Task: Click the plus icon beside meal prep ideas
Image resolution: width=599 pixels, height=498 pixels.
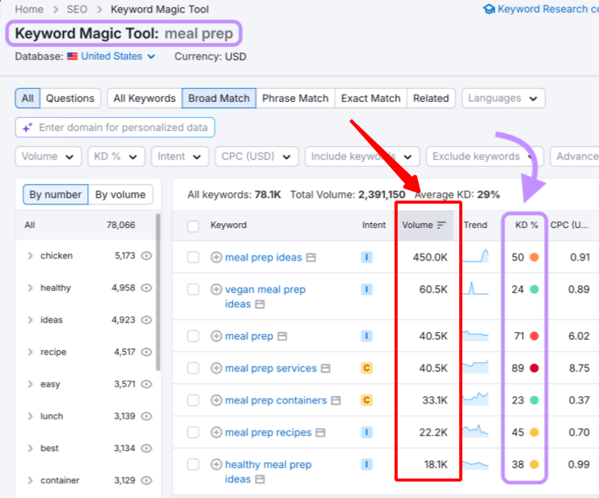Action: 216,257
